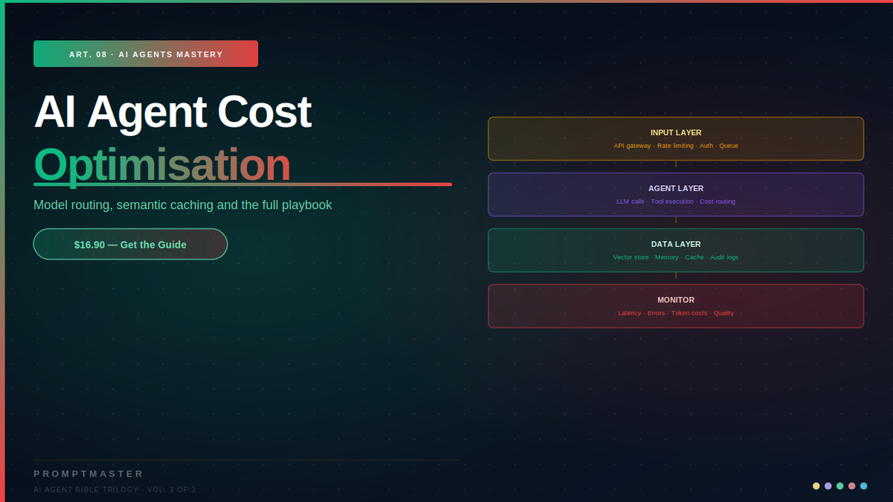Select the INPUT LAYER card
Image resolution: width=893 pixels, height=502 pixels.
[x=676, y=138]
